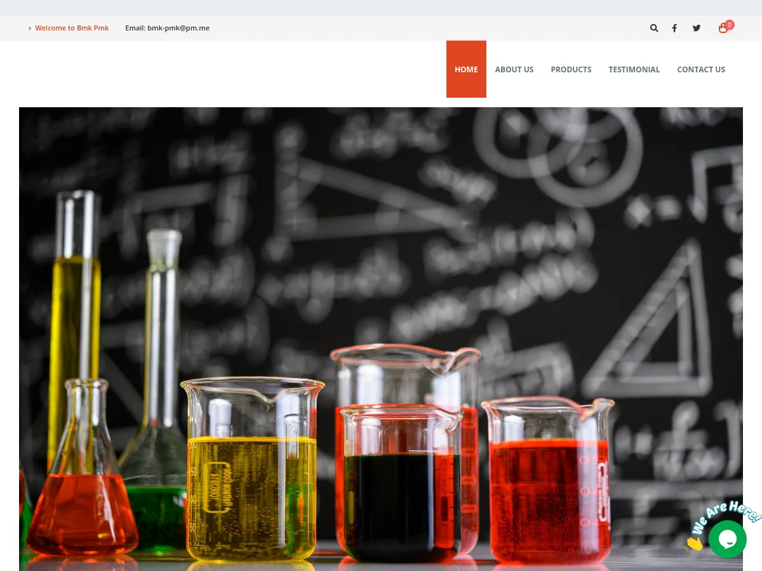Follow the Welcome to Bmk Pmk link
762x571 pixels.
pos(72,28)
